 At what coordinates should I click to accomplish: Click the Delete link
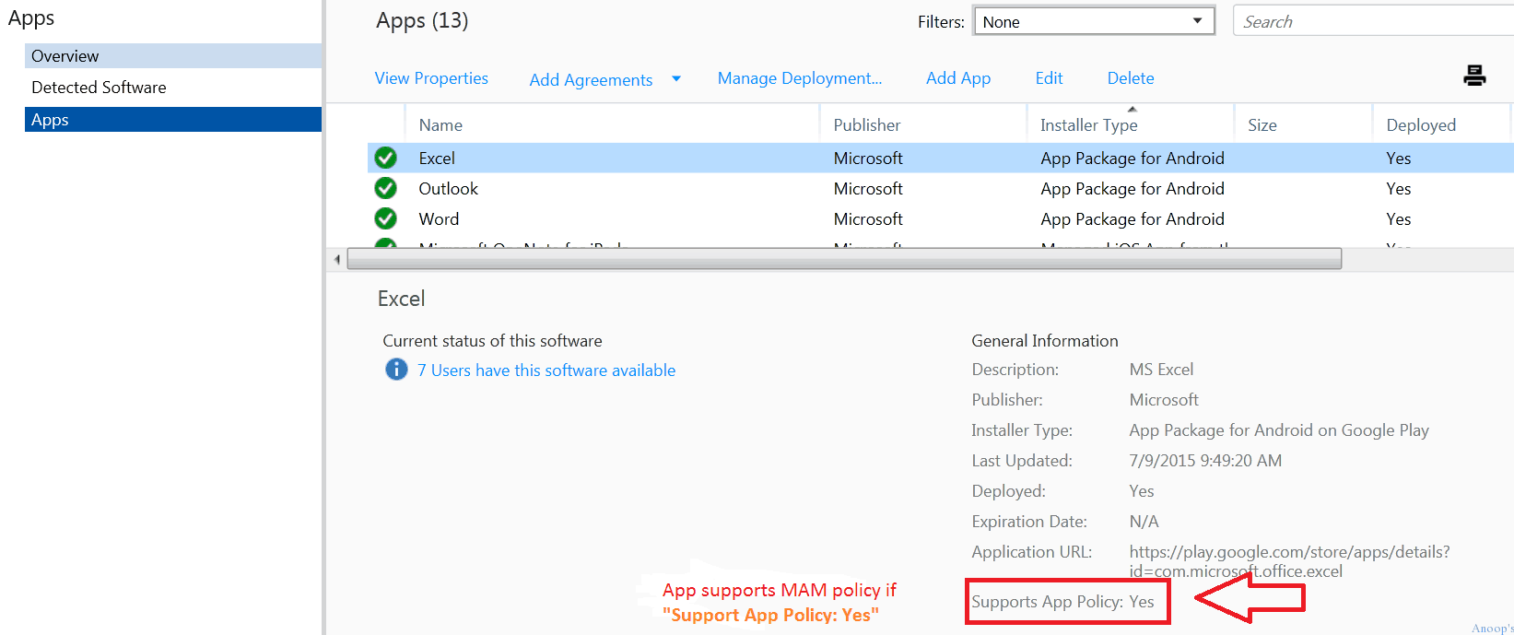(1131, 78)
